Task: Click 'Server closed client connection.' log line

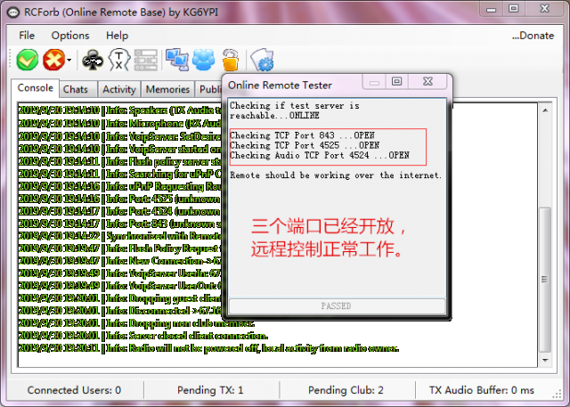Action: click(142, 336)
